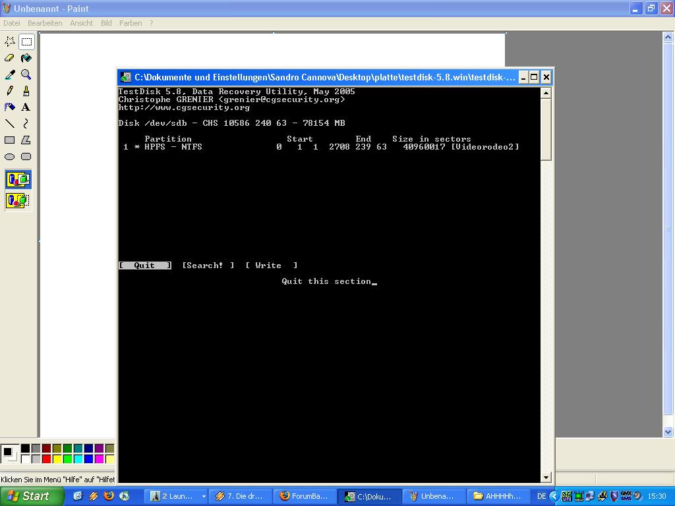Select the Search! option in TestDisk
Image resolution: width=675 pixels, height=506 pixels.
click(x=208, y=266)
